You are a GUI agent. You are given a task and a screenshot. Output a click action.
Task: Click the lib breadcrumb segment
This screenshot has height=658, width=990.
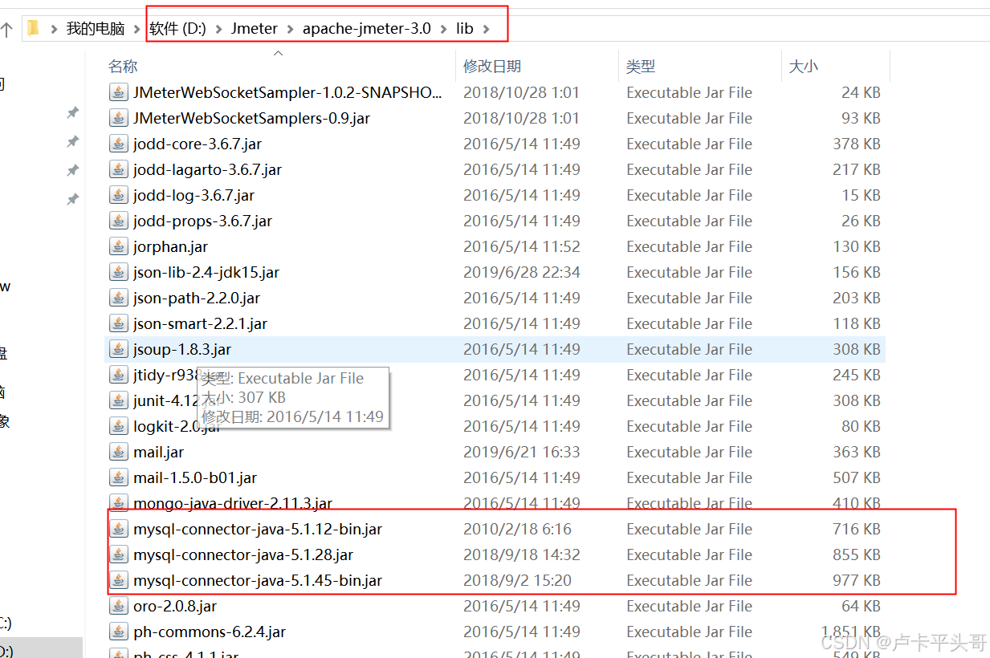(465, 29)
